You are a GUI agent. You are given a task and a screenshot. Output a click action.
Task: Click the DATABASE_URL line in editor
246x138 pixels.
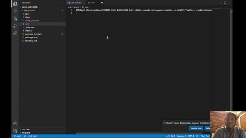coord(143,10)
